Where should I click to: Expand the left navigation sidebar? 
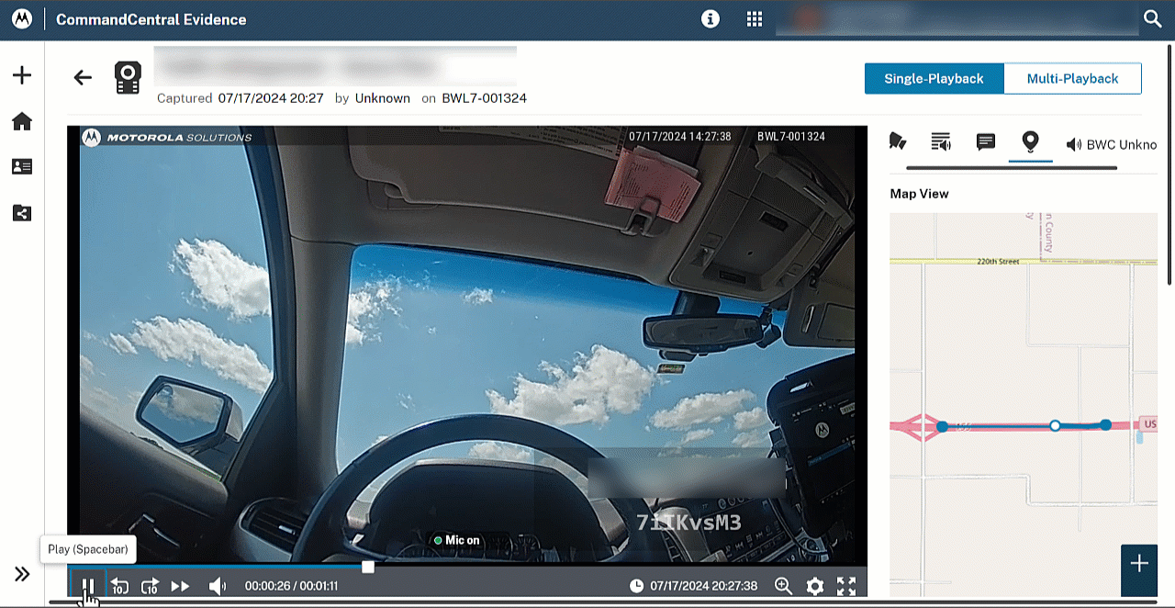pos(22,575)
